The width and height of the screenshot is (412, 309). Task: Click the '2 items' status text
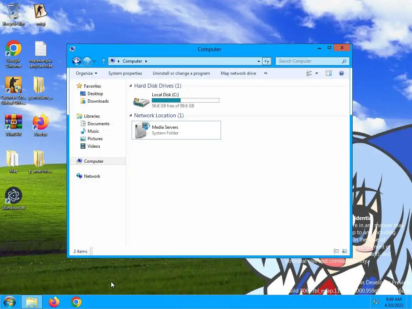pyautogui.click(x=80, y=251)
